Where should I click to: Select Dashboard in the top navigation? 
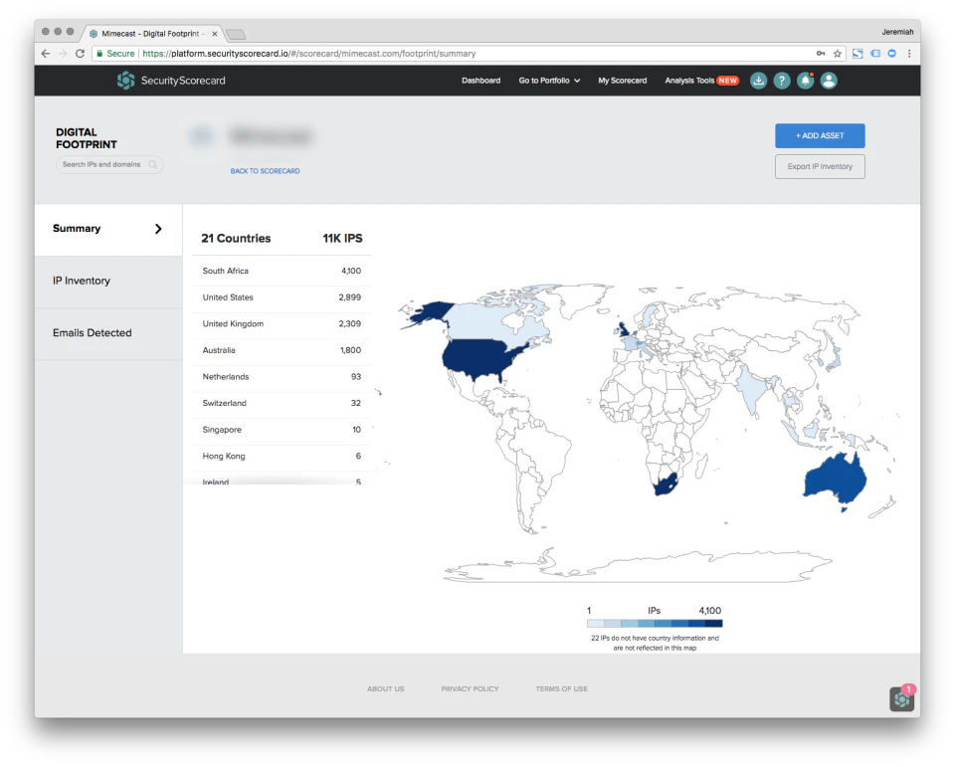point(480,81)
